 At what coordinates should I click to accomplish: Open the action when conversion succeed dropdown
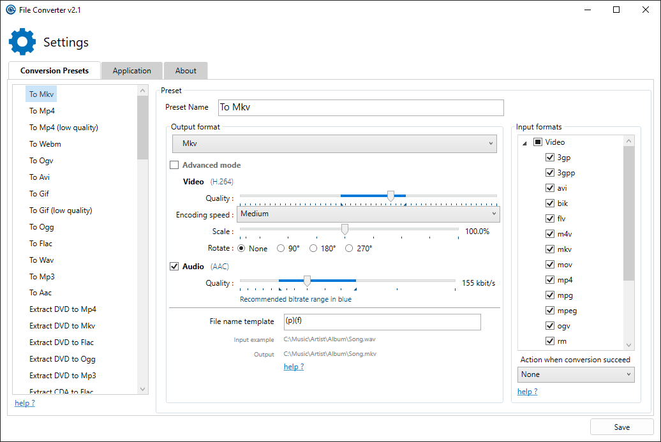tap(576, 374)
